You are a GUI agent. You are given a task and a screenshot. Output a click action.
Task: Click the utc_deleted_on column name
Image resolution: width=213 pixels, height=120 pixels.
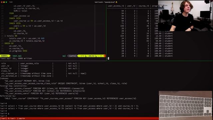(9, 76)
